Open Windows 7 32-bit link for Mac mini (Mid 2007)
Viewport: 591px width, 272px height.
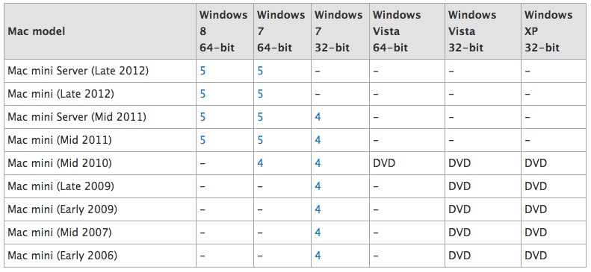[x=318, y=233]
